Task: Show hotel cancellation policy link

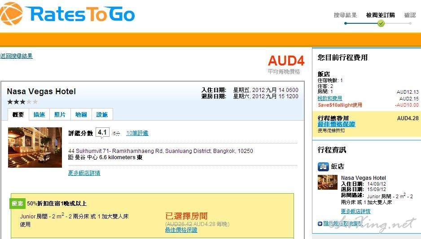Action: coord(342,224)
